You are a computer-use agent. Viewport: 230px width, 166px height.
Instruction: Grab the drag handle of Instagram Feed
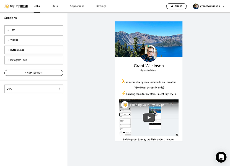[8, 60]
